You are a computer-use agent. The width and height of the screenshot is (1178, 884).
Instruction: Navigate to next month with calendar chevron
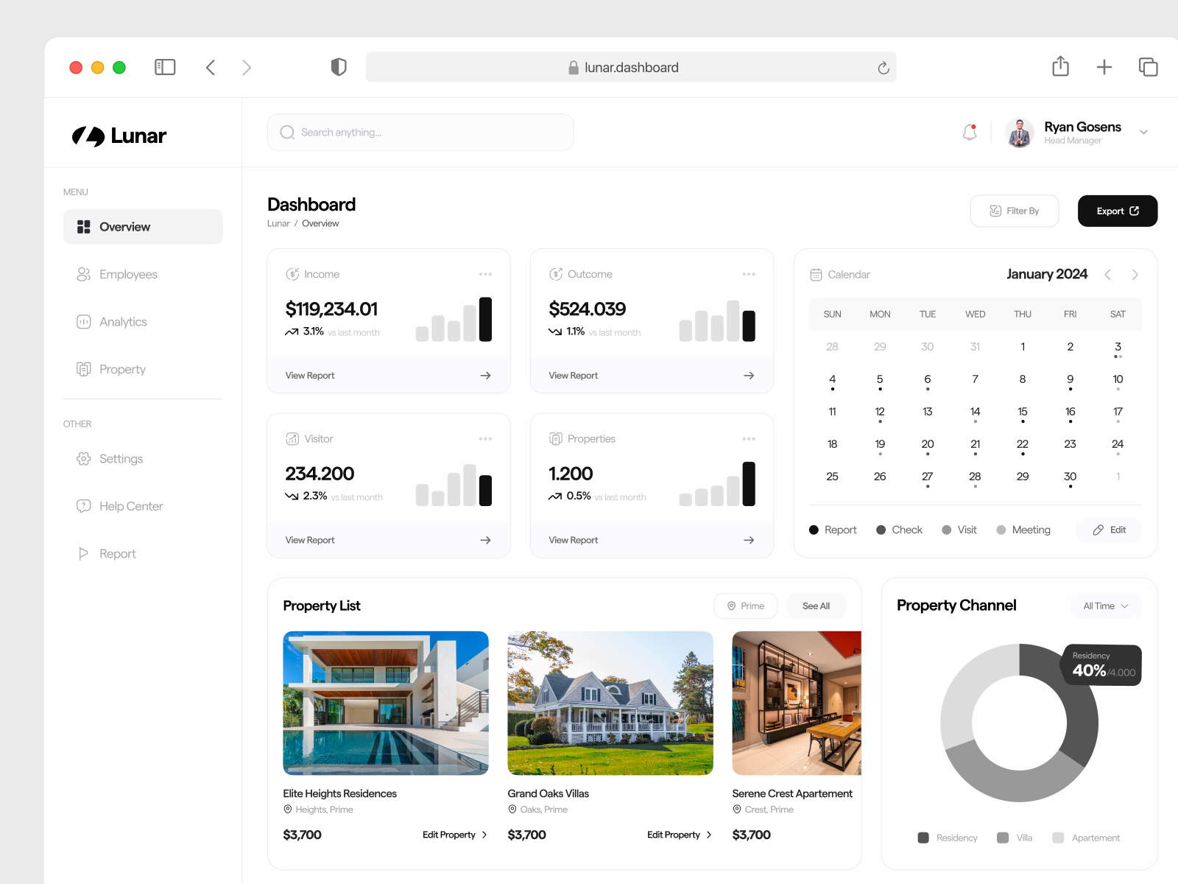click(1135, 274)
